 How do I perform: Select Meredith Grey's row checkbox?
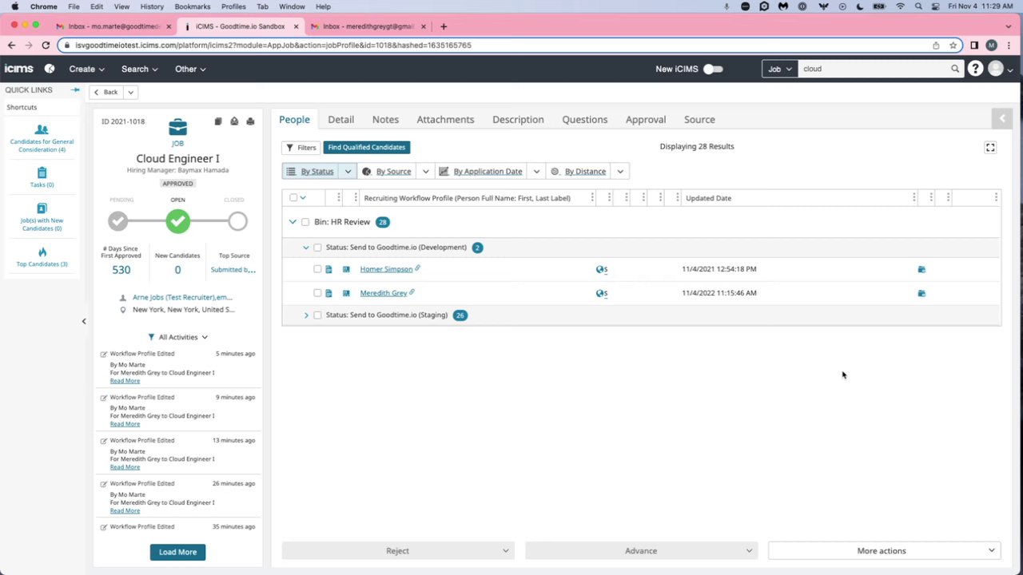(317, 293)
